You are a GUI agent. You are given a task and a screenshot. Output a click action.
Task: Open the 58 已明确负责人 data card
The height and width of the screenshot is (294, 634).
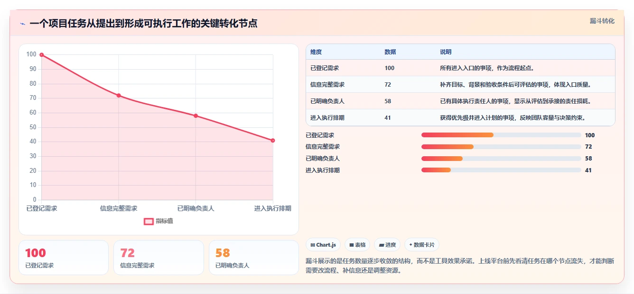pyautogui.click(x=254, y=258)
